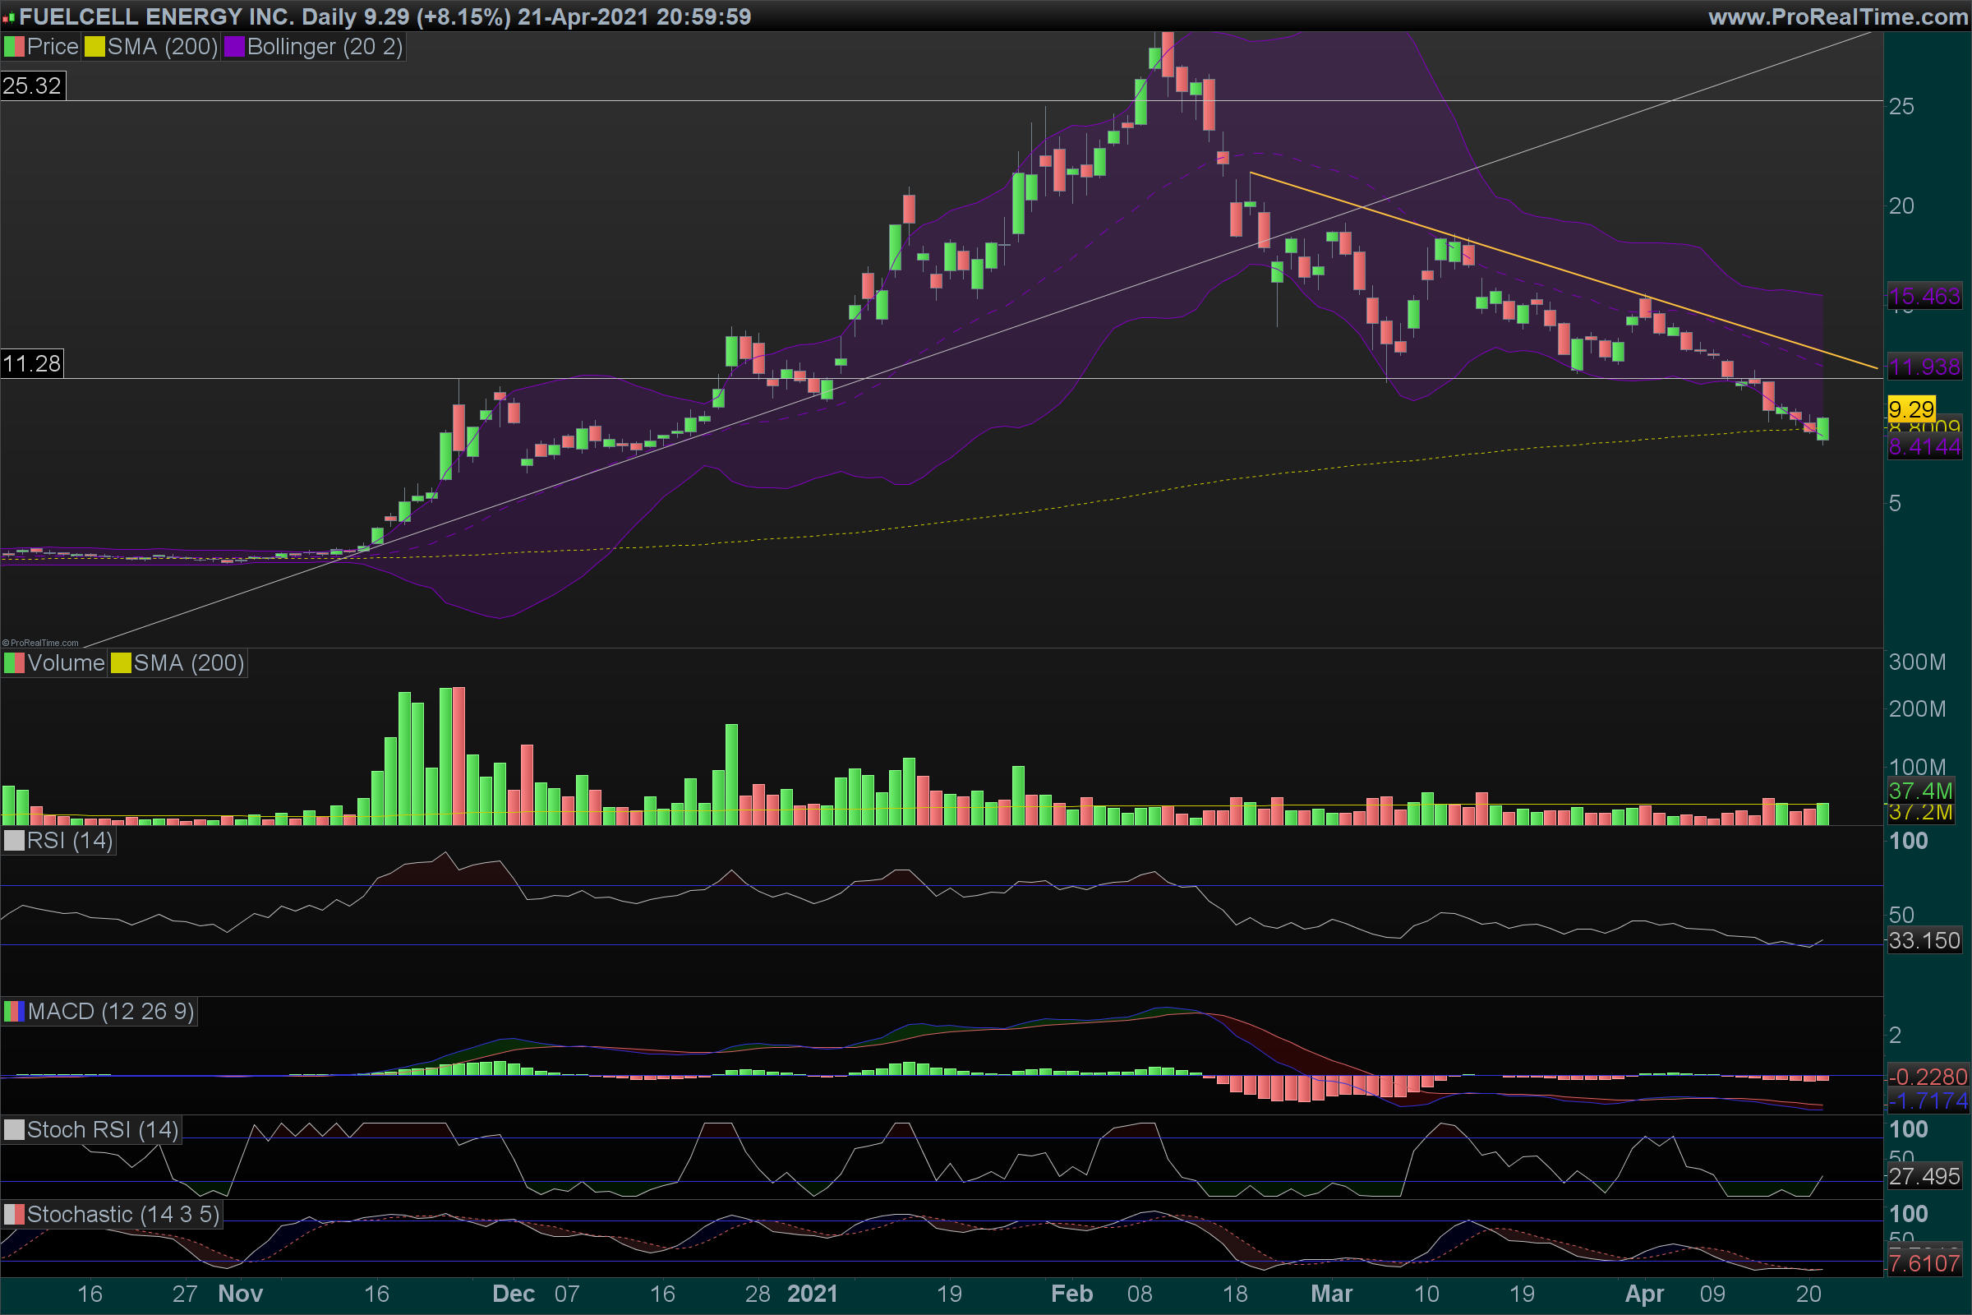Click the Stoch RSI (14) legend icon
The height and width of the screenshot is (1315, 1972).
tap(13, 1129)
